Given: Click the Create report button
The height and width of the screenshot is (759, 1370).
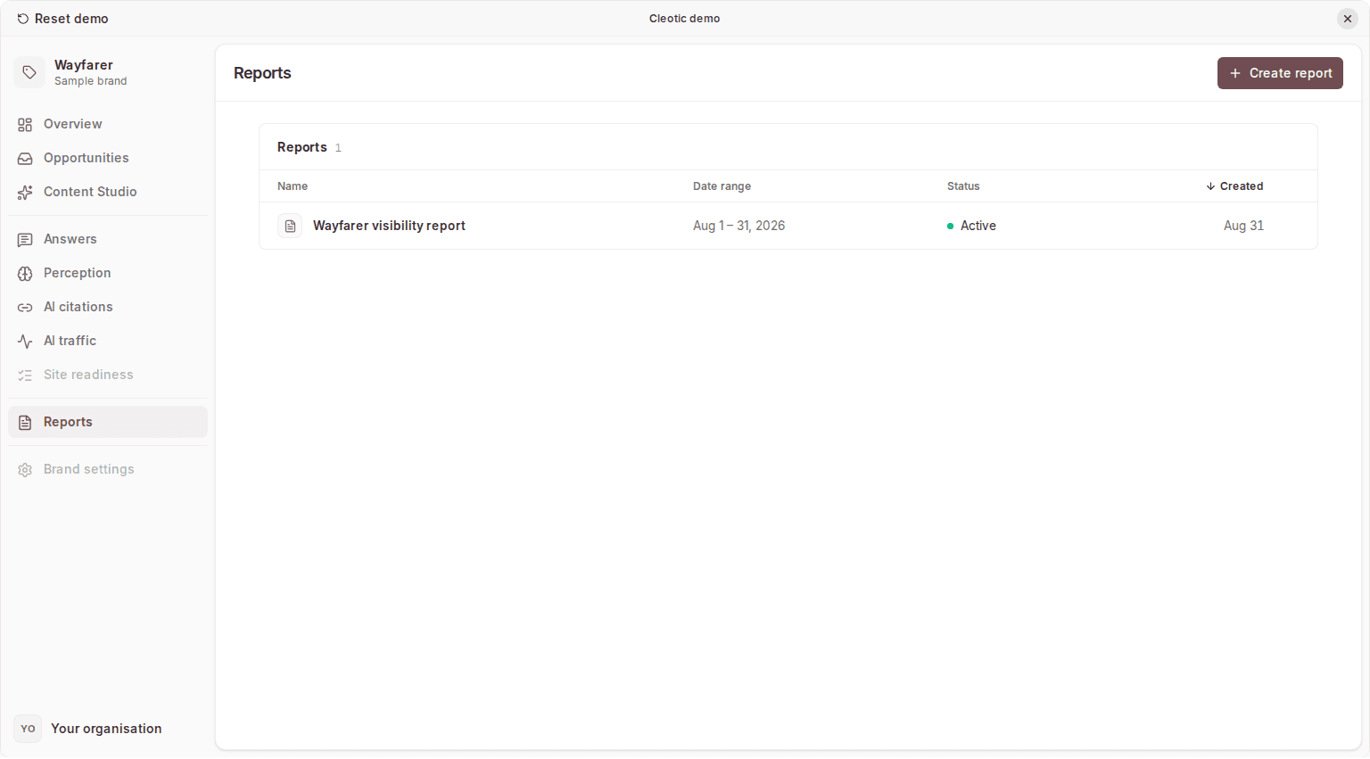Looking at the screenshot, I should (1280, 73).
